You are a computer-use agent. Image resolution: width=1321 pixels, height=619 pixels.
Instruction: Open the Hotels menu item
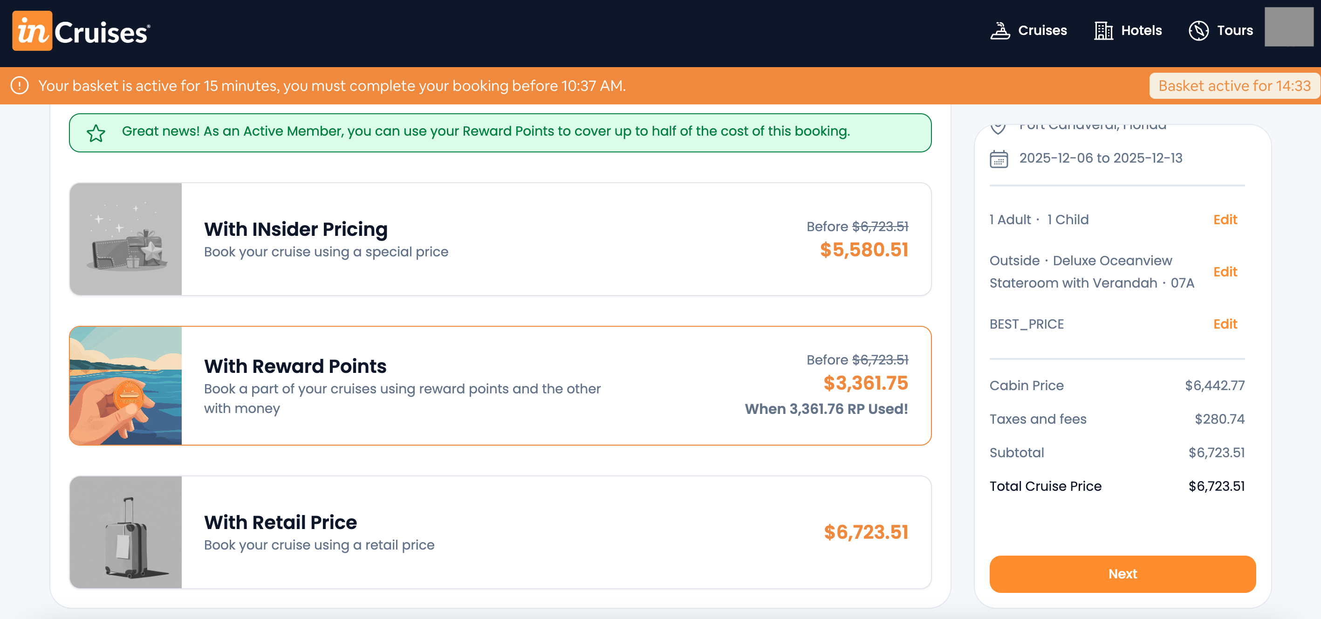coord(1141,31)
